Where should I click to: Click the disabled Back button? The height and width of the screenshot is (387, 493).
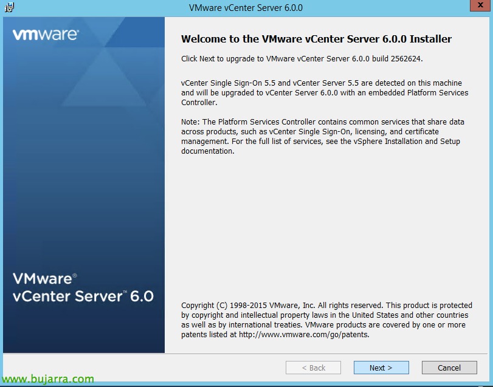tap(313, 368)
